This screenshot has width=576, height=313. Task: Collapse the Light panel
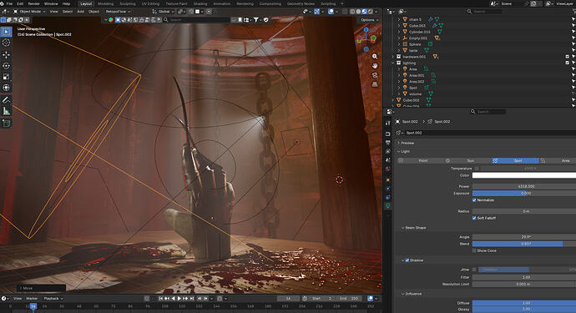click(398, 151)
